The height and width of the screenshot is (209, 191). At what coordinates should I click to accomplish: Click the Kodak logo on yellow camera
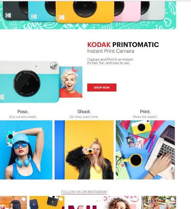coord(61,17)
